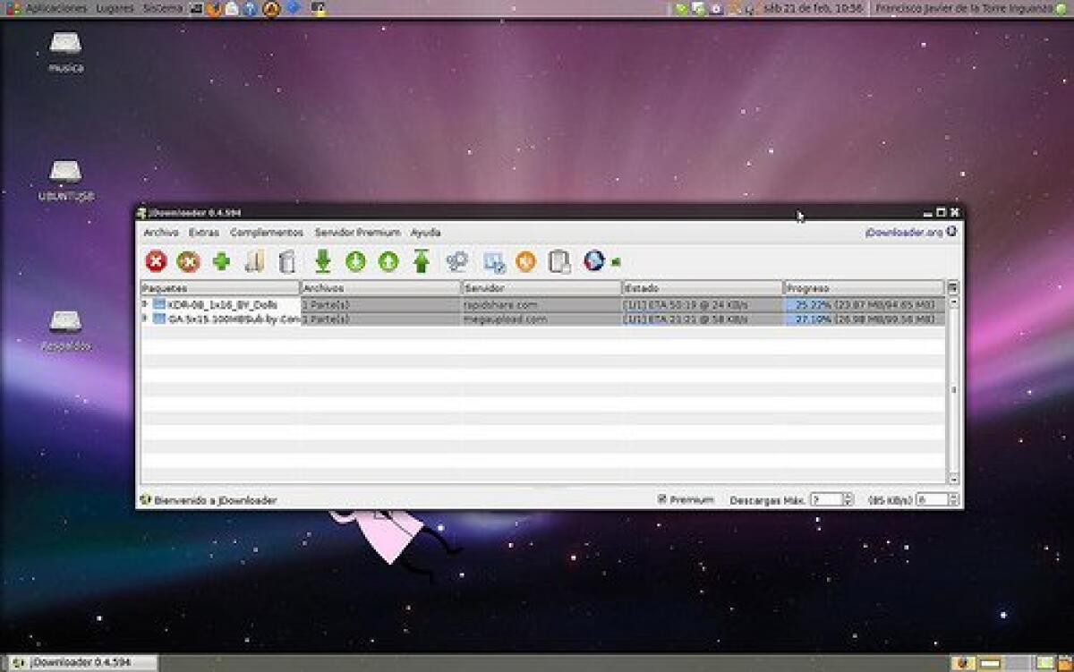Image resolution: width=1074 pixels, height=672 pixels.
Task: Expand the GA.5x15 megaupload package
Action: 144,318
